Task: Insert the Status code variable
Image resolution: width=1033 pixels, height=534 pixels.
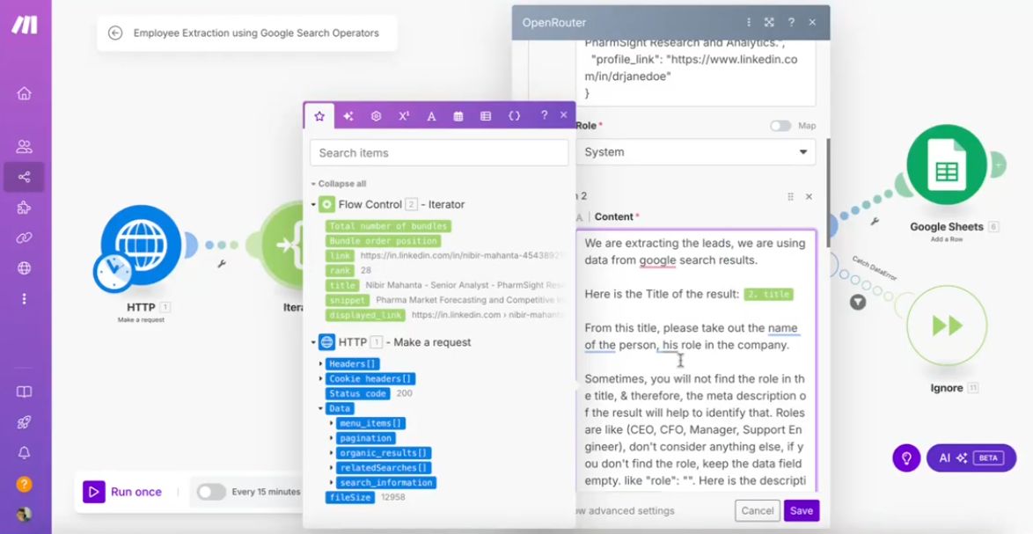Action: 358,394
